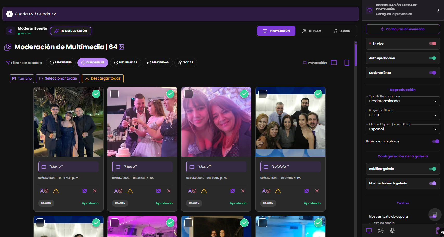
Task: Switch to the Audio tab
Action: point(342,31)
